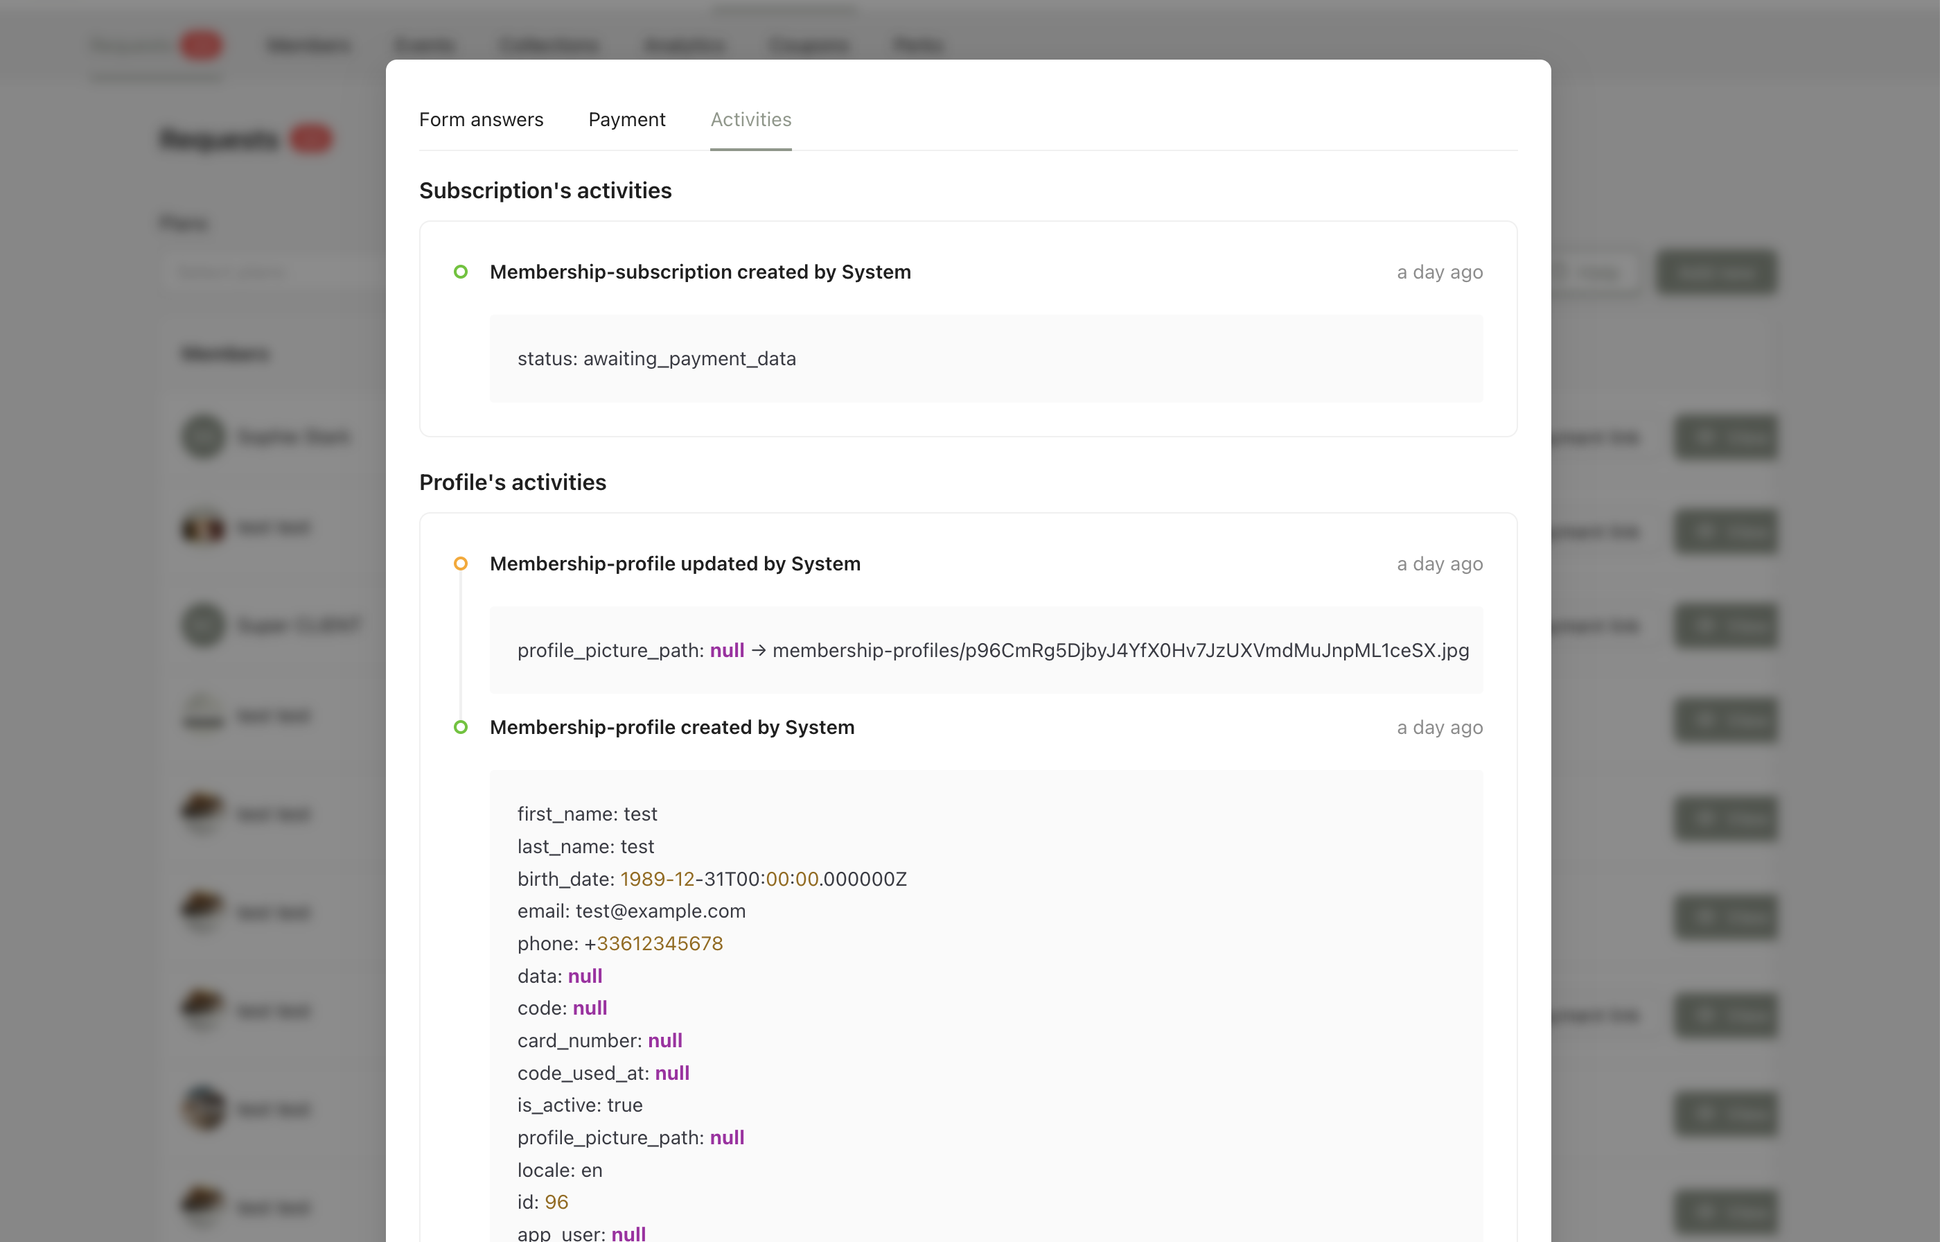Screen dimensions: 1940x1242
Task: Click green status dot beside Membership-profile created
Action: point(460,728)
